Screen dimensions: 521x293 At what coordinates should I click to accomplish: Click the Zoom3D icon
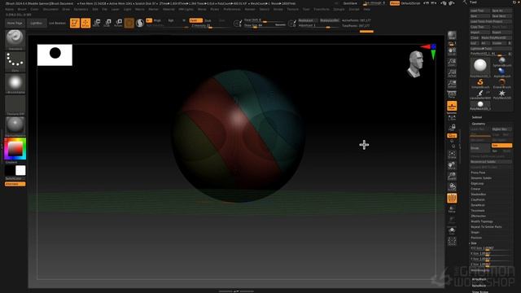pyautogui.click(x=452, y=176)
